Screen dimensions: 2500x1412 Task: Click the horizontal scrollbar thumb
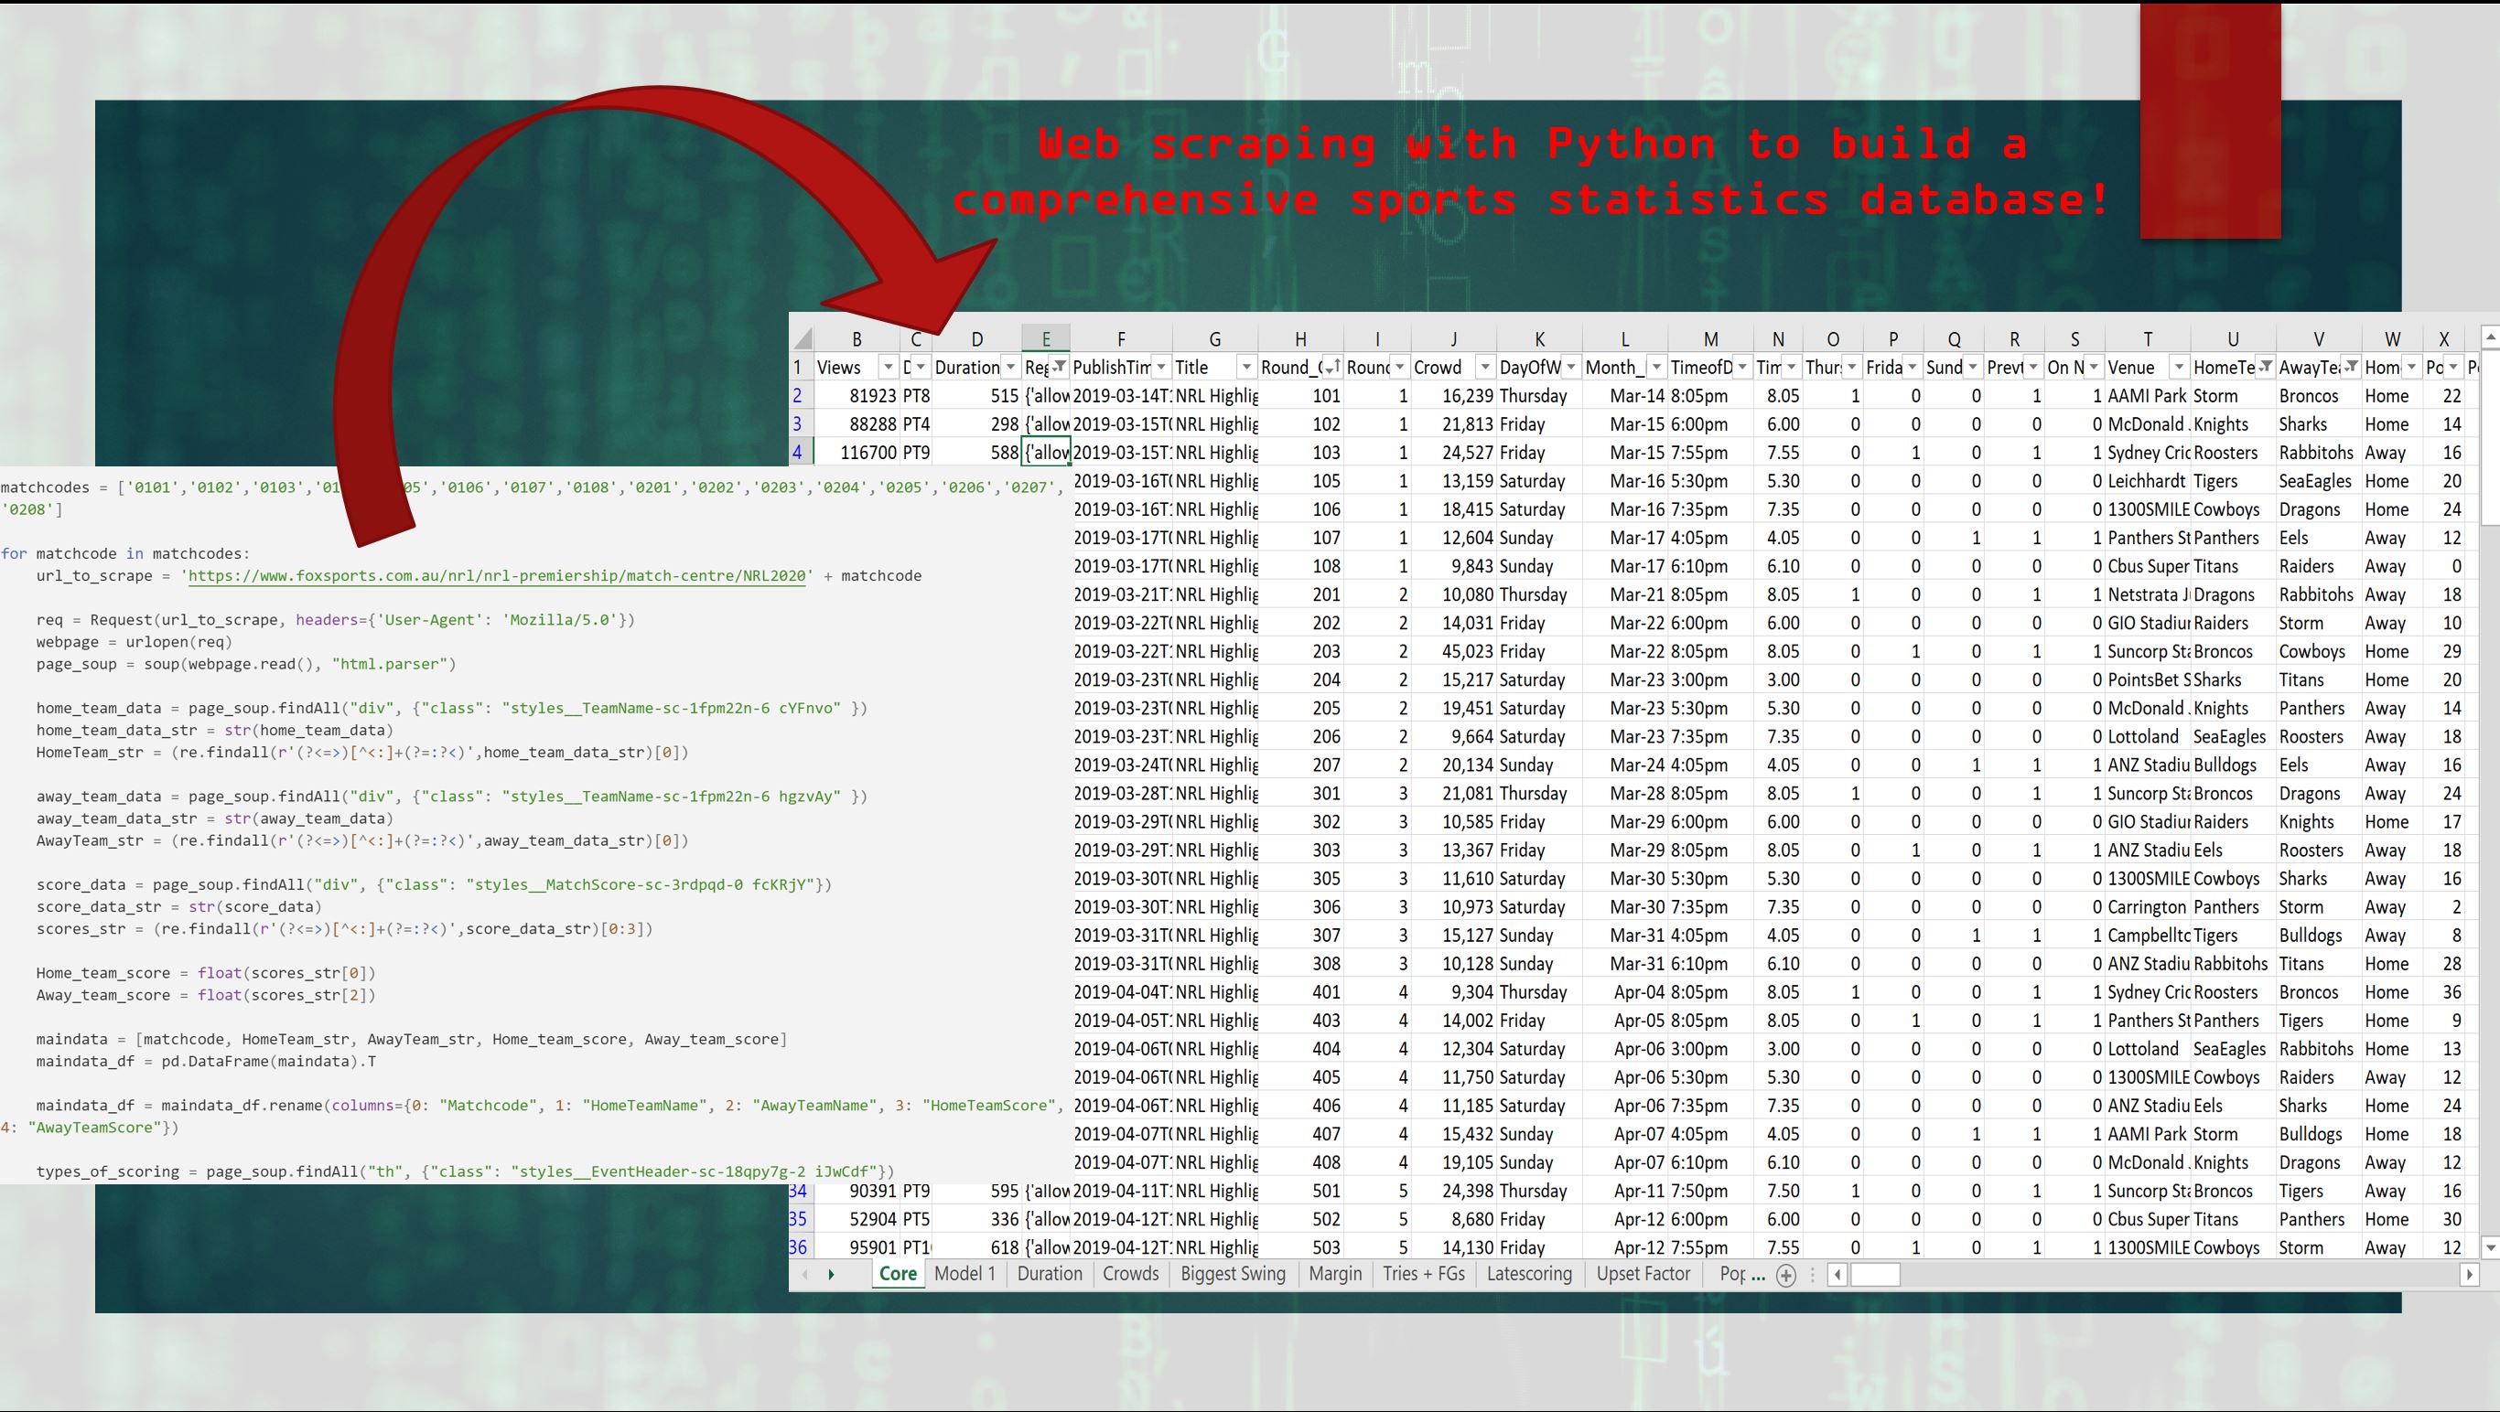[x=1875, y=1275]
